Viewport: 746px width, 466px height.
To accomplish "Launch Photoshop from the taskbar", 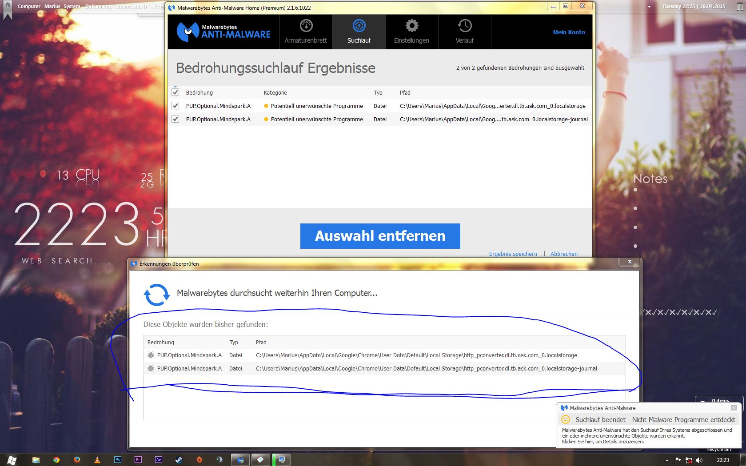I will click(118, 460).
